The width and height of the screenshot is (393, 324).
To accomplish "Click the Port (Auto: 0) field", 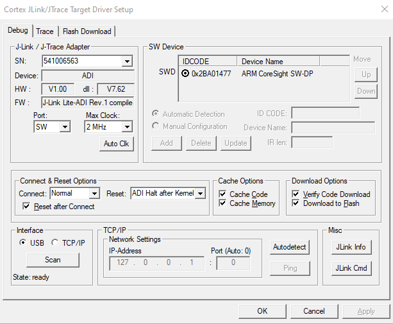I will [233, 263].
